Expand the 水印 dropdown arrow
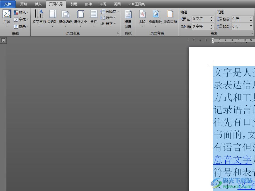255x191 pixels. (x=142, y=26)
